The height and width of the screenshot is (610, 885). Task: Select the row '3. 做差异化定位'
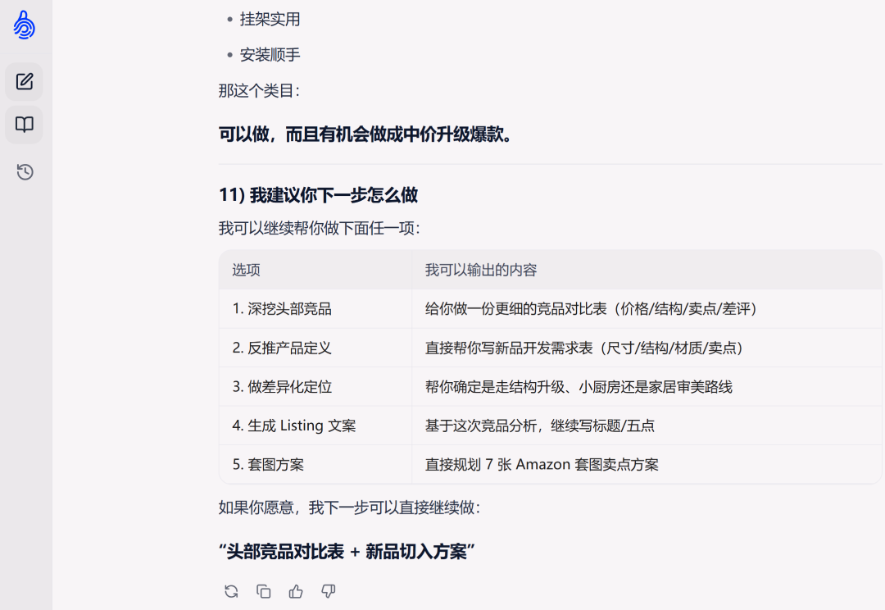pos(551,387)
